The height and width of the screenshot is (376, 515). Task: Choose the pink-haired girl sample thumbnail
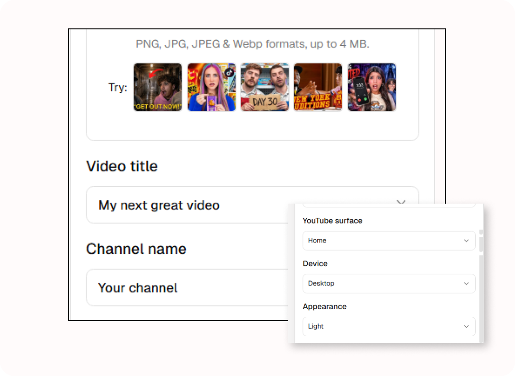point(212,88)
